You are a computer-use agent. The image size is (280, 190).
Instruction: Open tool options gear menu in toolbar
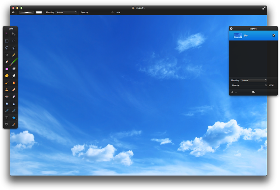(14, 13)
